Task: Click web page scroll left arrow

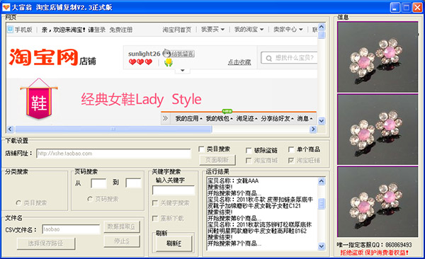Action: click(10, 129)
